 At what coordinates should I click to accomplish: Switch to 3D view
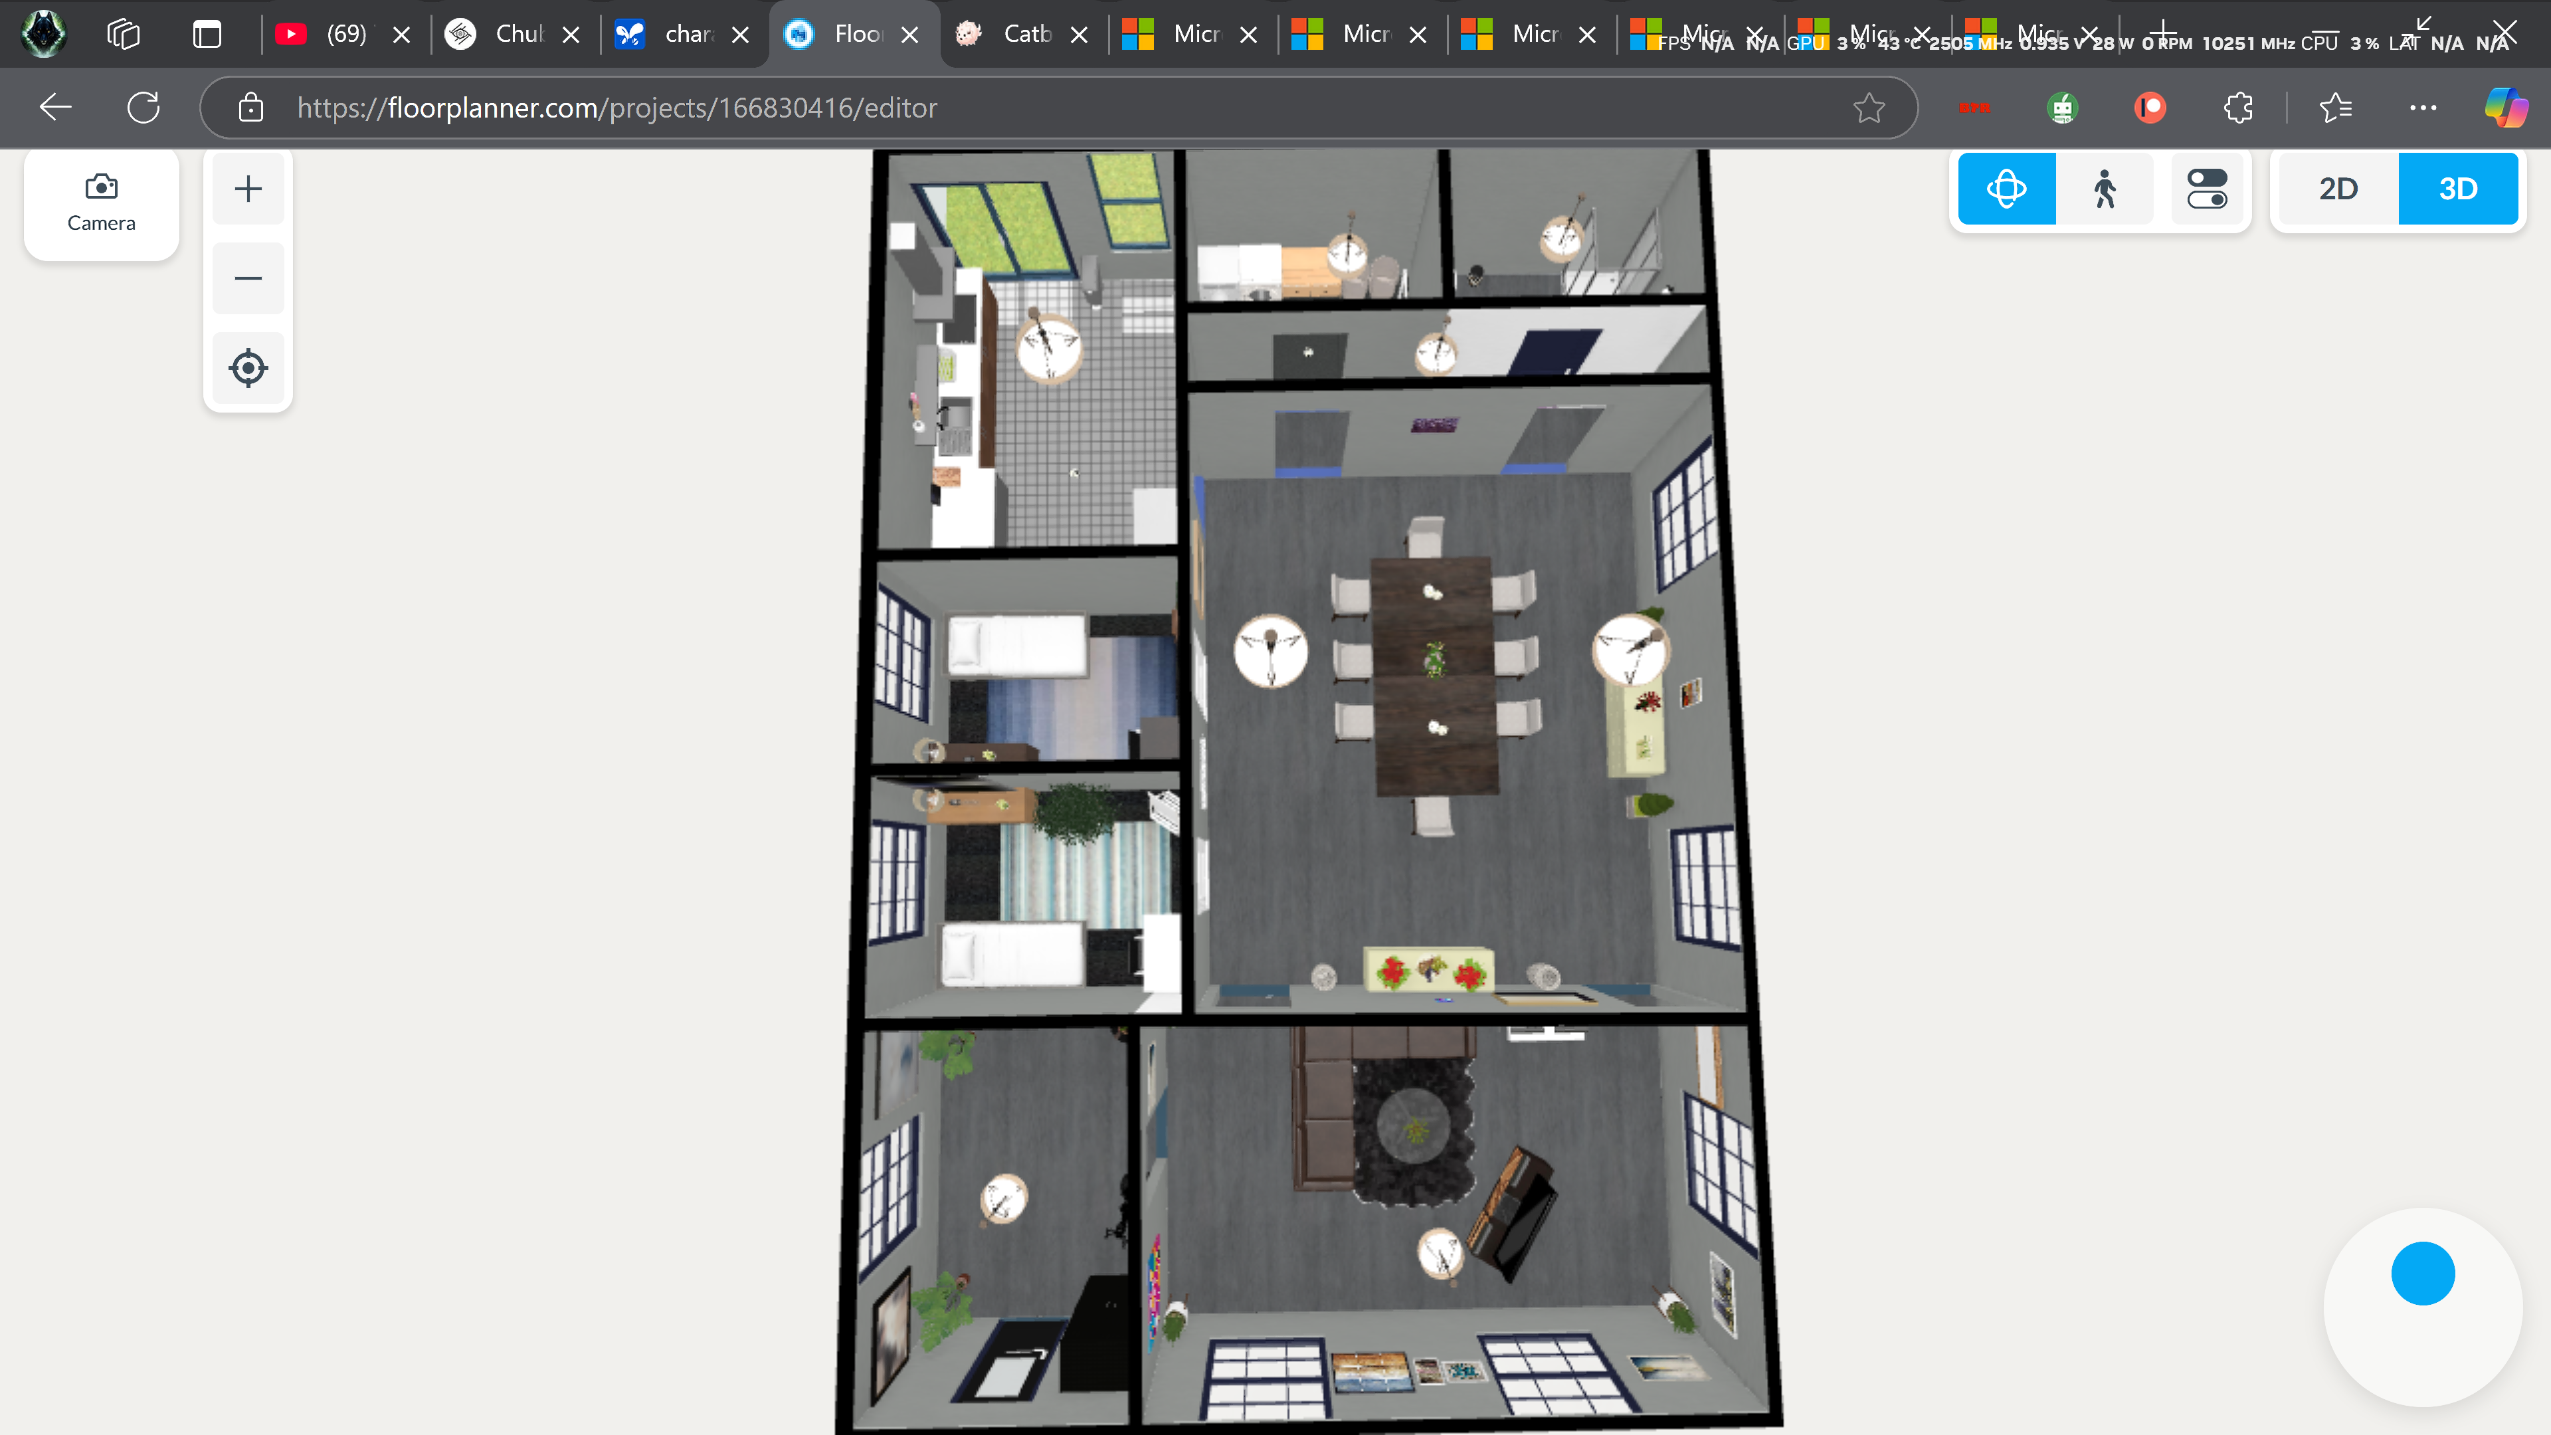[x=2458, y=188]
